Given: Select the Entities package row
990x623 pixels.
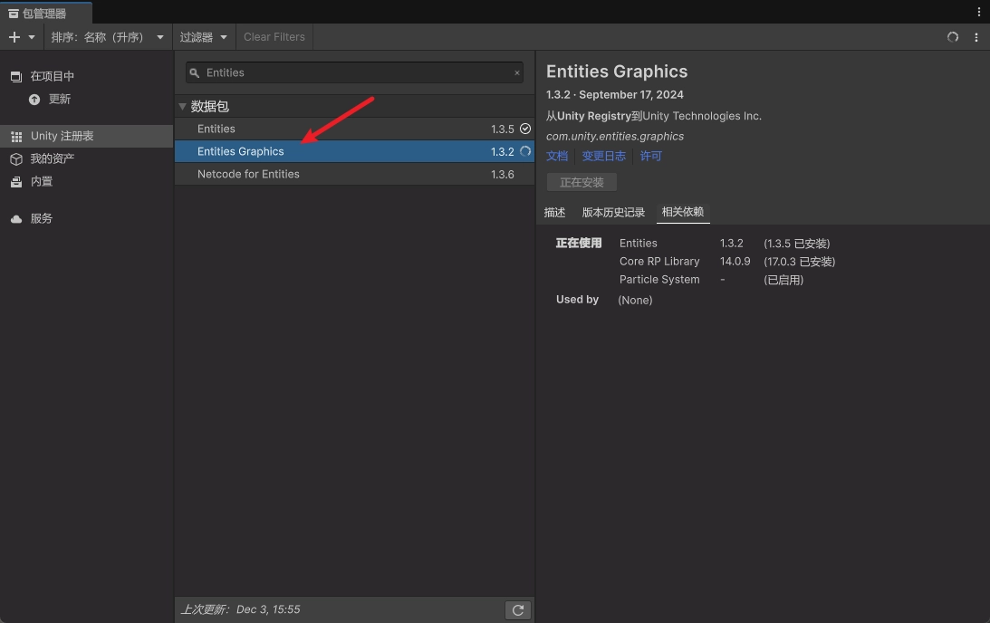Looking at the screenshot, I should point(354,129).
